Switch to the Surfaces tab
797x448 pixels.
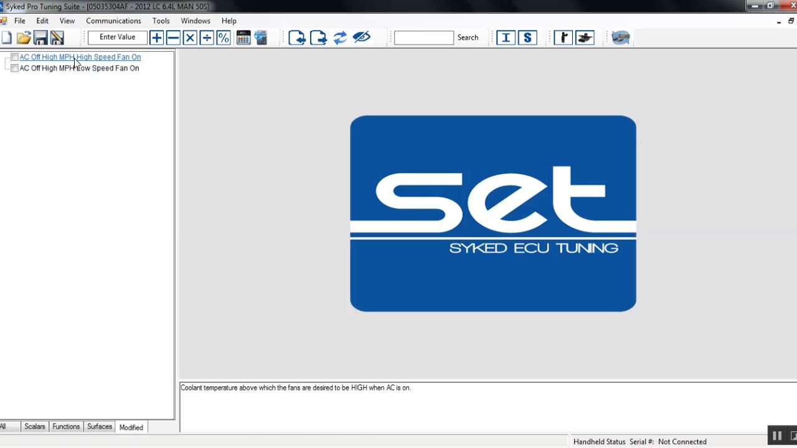(100, 427)
